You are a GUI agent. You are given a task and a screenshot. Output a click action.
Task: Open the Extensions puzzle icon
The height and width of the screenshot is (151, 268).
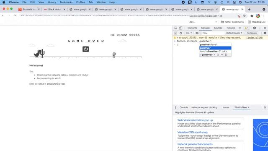(252, 16)
